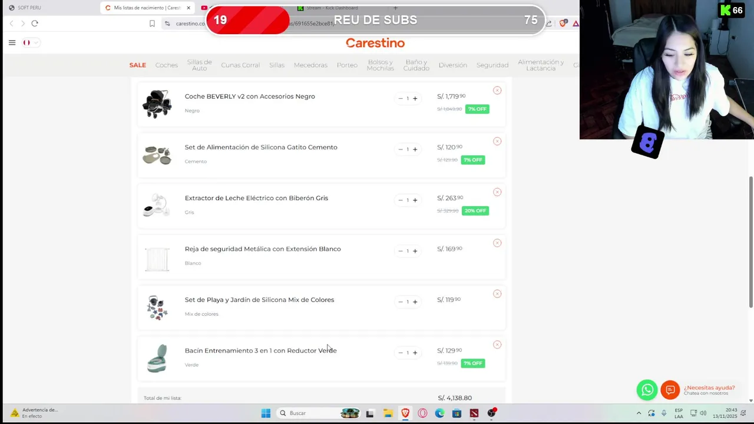Open the Peru country flag selector

tap(31, 42)
